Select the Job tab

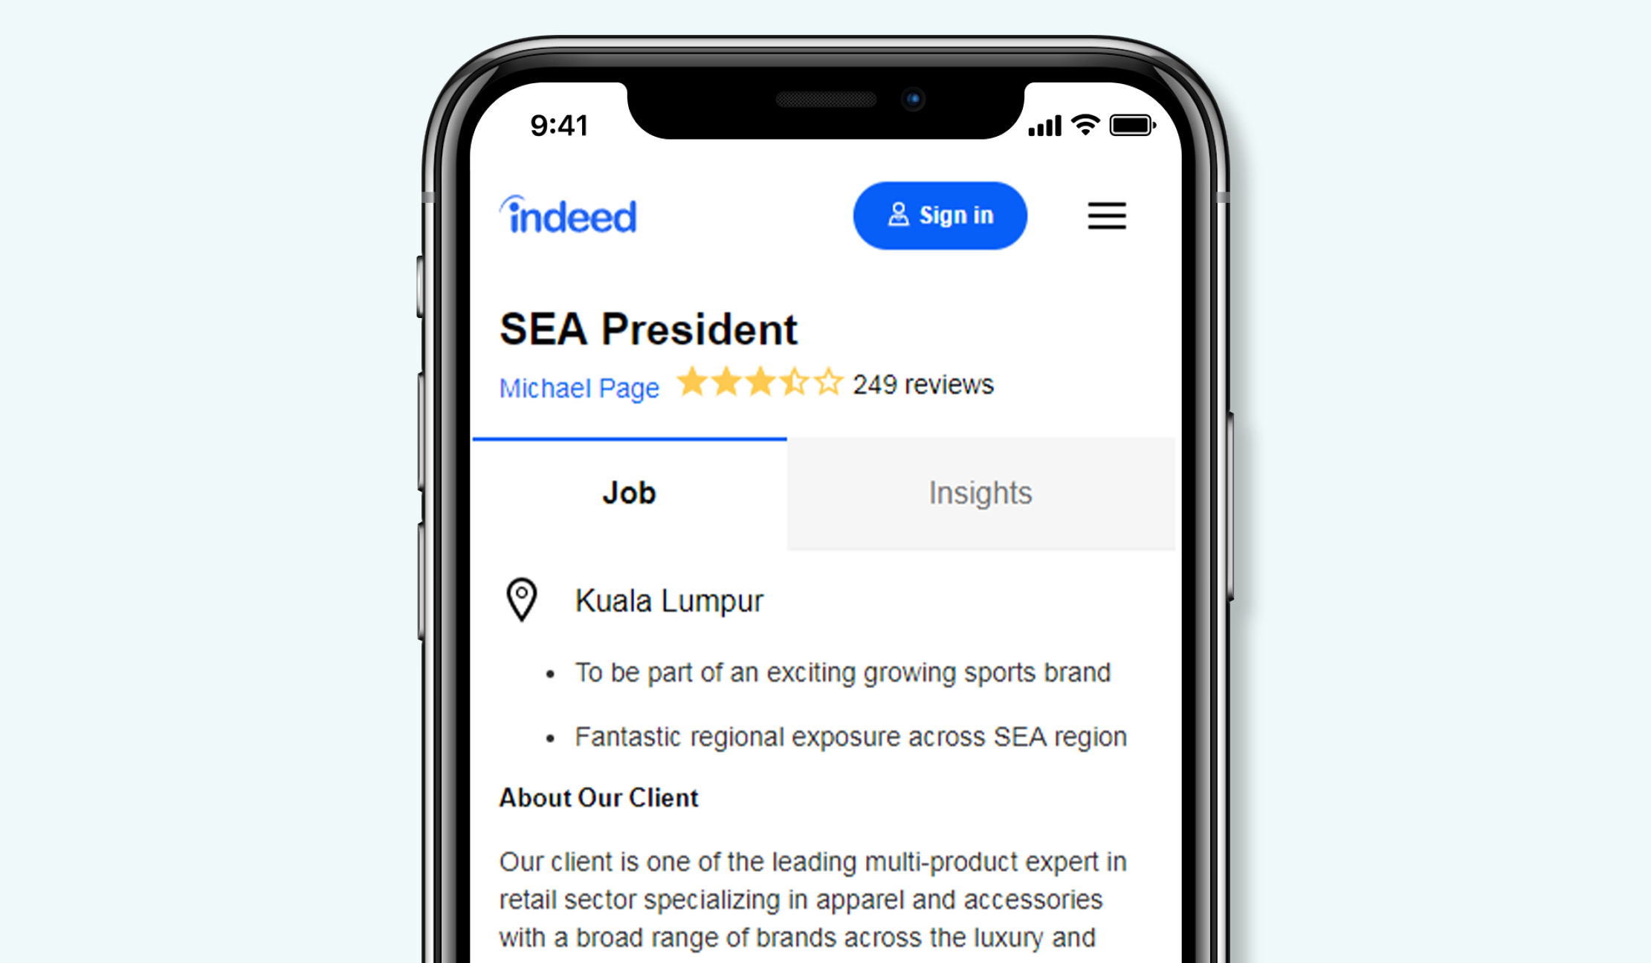pos(630,493)
